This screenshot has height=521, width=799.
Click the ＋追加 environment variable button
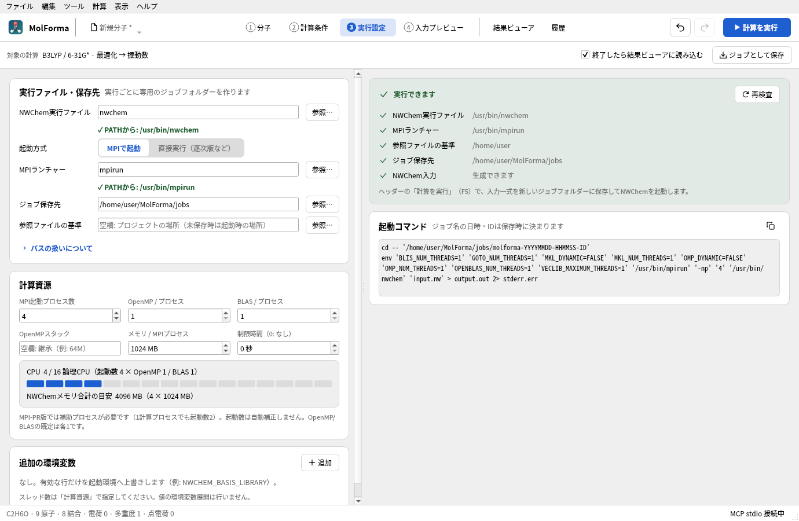click(x=320, y=463)
